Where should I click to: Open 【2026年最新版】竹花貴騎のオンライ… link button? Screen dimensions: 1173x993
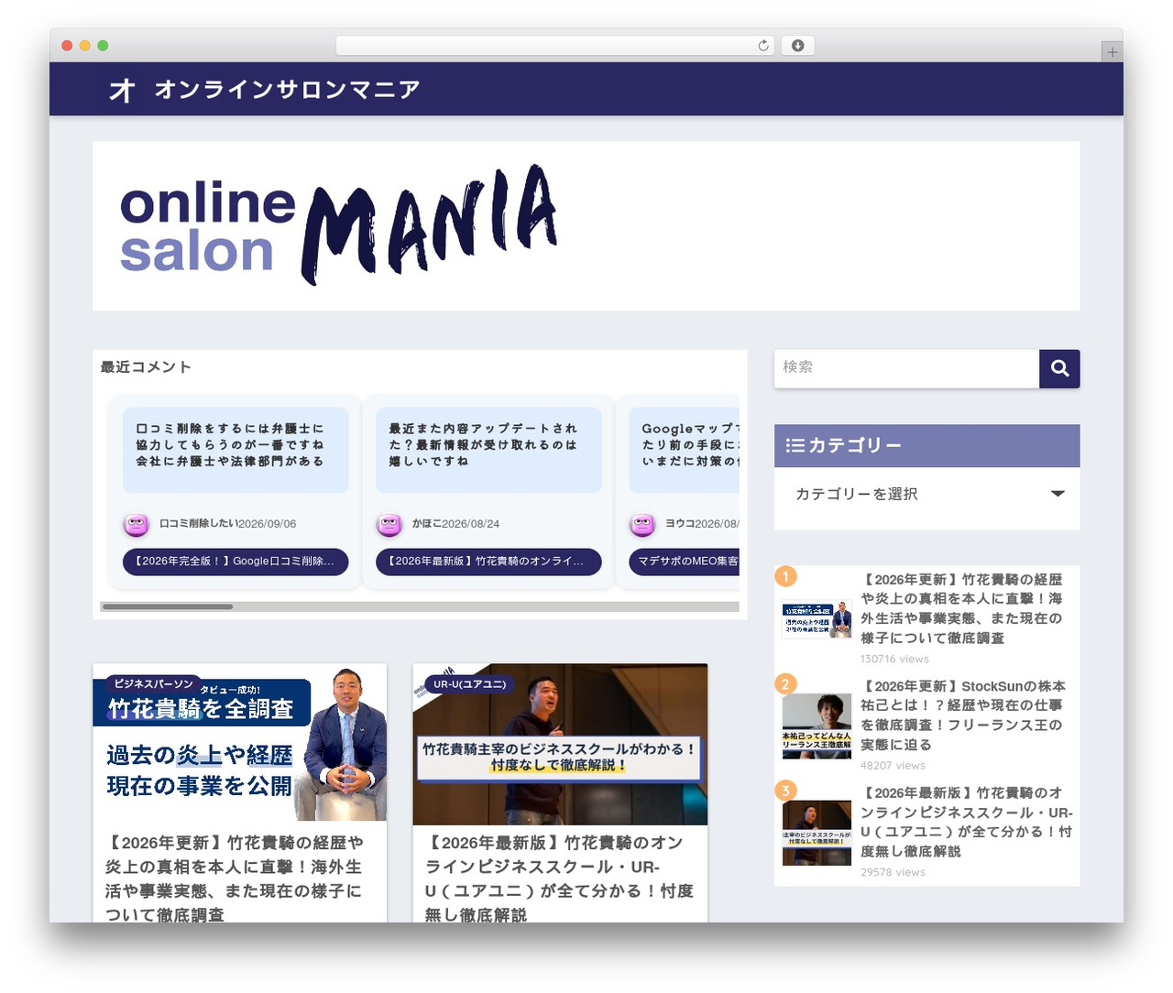488,562
